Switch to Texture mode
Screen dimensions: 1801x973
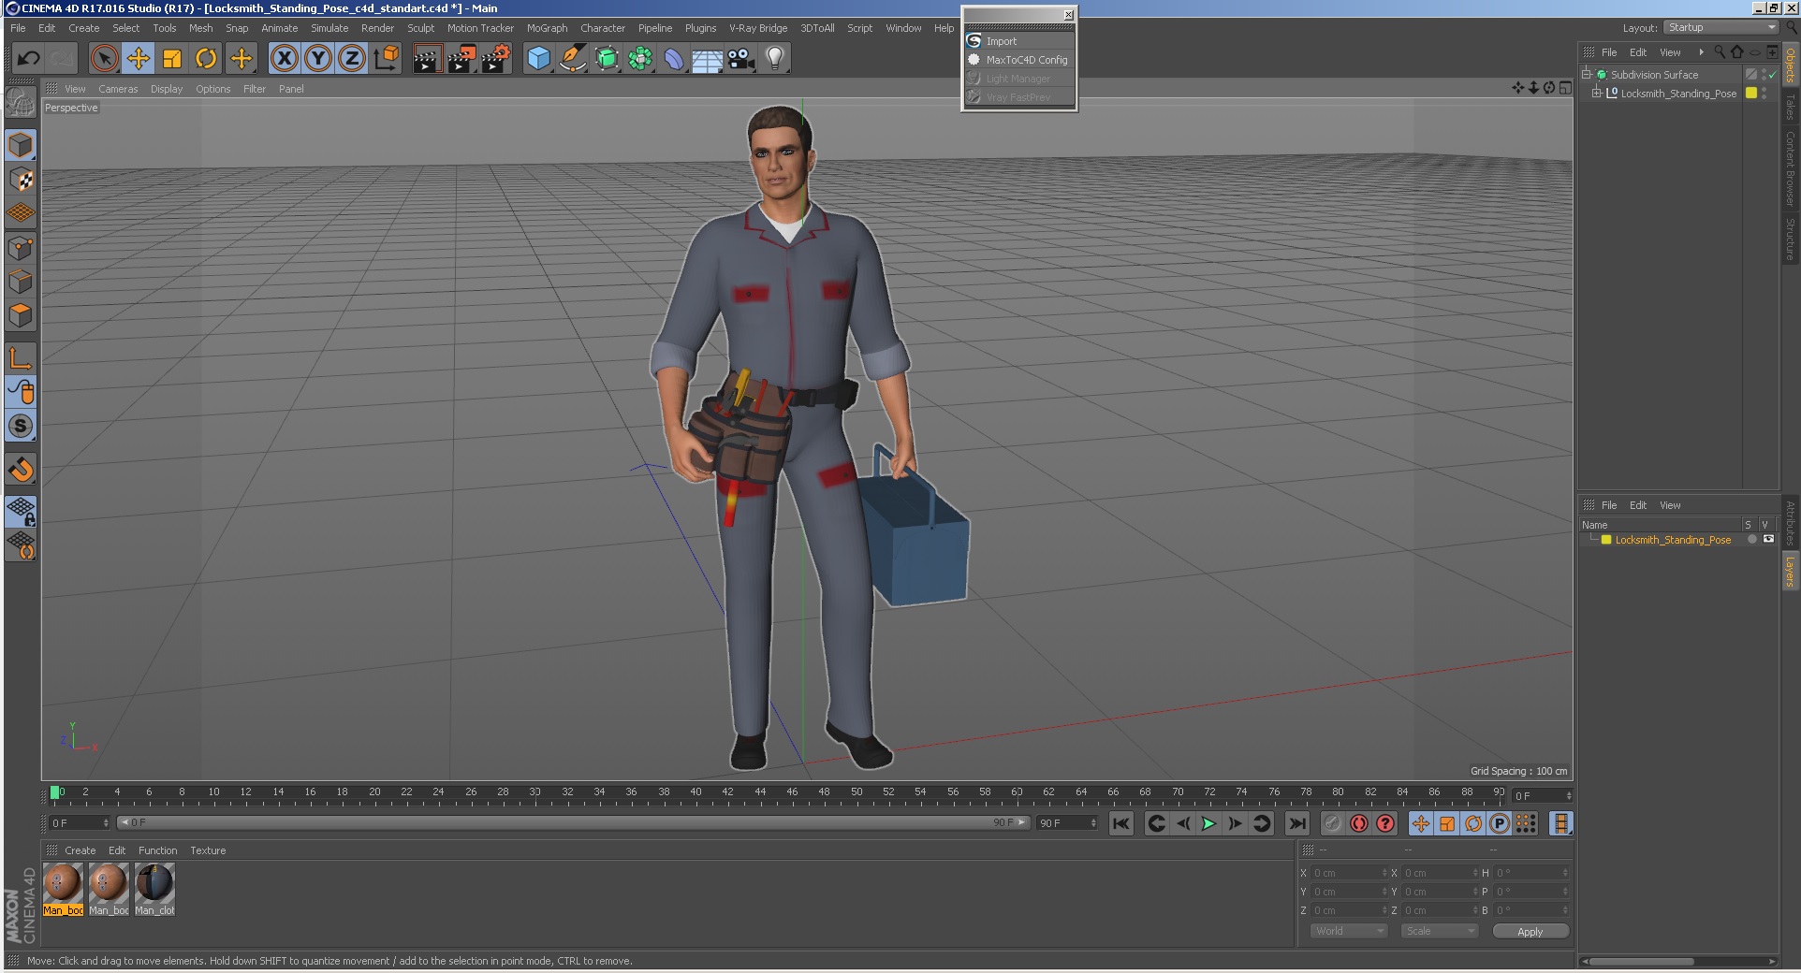pyautogui.click(x=21, y=179)
